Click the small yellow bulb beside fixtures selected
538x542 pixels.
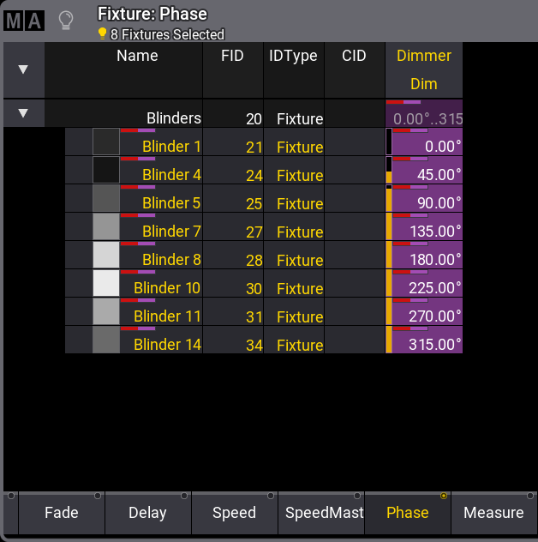coord(103,34)
